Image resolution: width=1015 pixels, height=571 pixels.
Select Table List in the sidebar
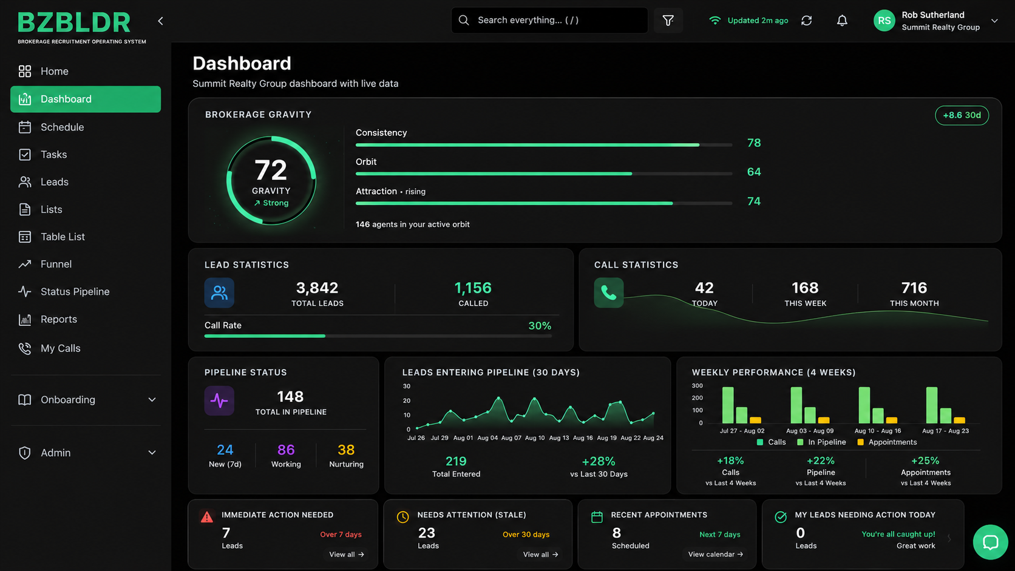tap(86, 237)
